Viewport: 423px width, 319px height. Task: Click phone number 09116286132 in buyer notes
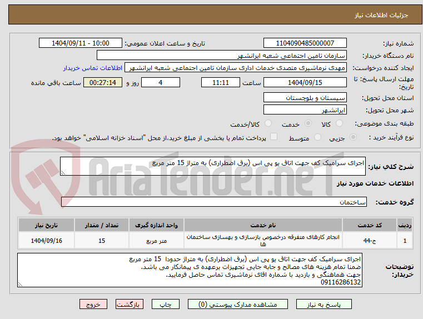click(340, 282)
